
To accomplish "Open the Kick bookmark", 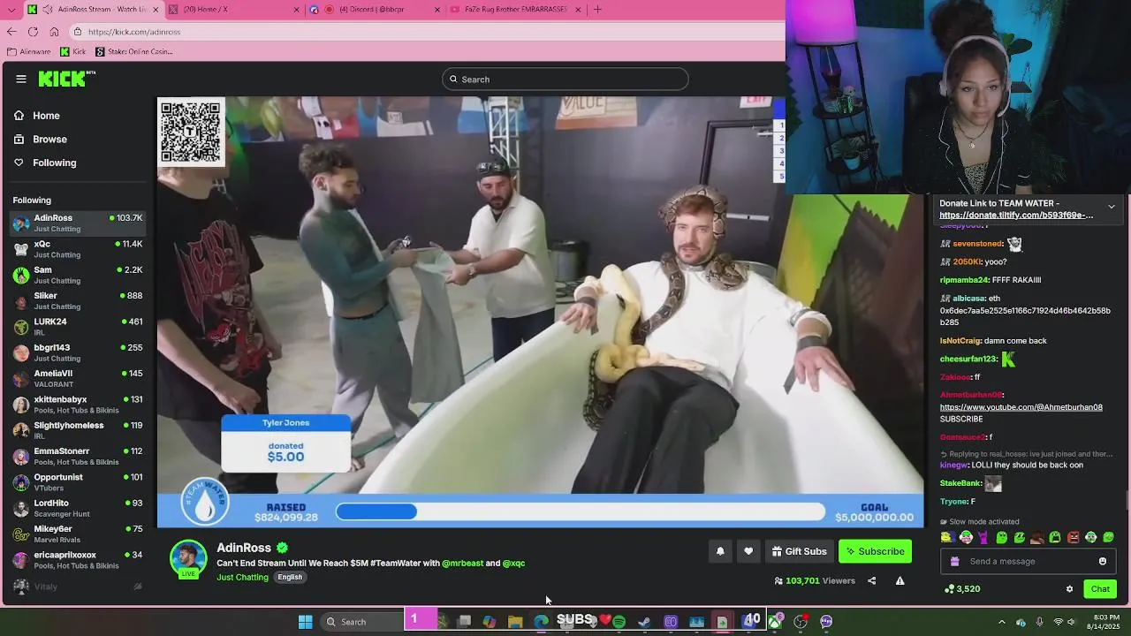I will coord(73,51).
